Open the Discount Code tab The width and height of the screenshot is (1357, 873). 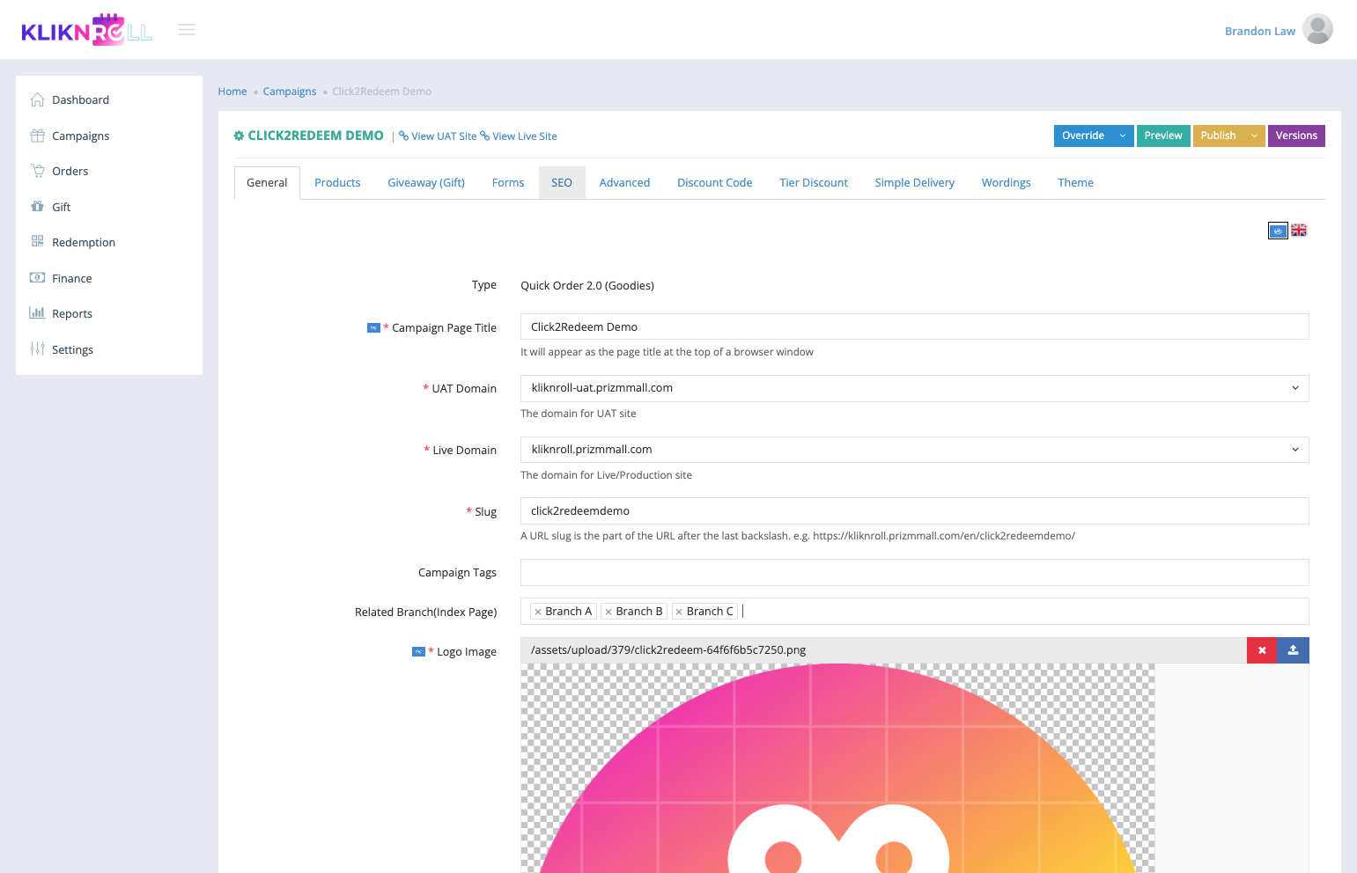715,183
